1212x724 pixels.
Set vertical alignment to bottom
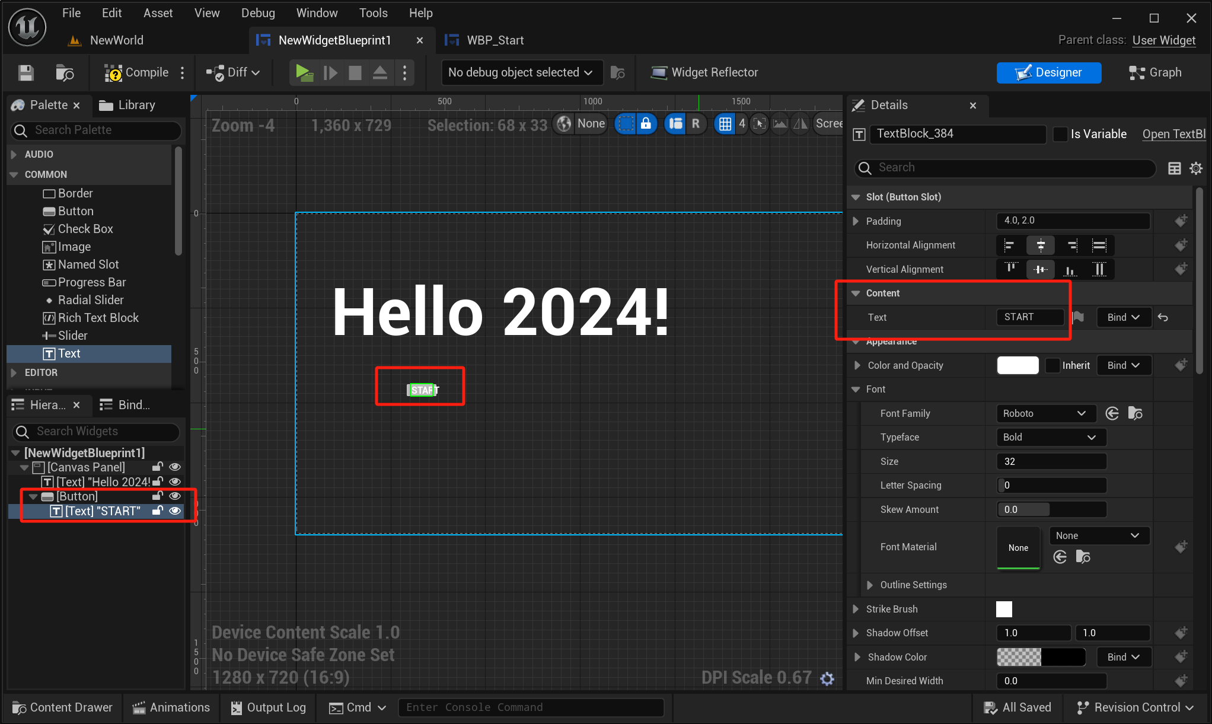click(x=1070, y=269)
